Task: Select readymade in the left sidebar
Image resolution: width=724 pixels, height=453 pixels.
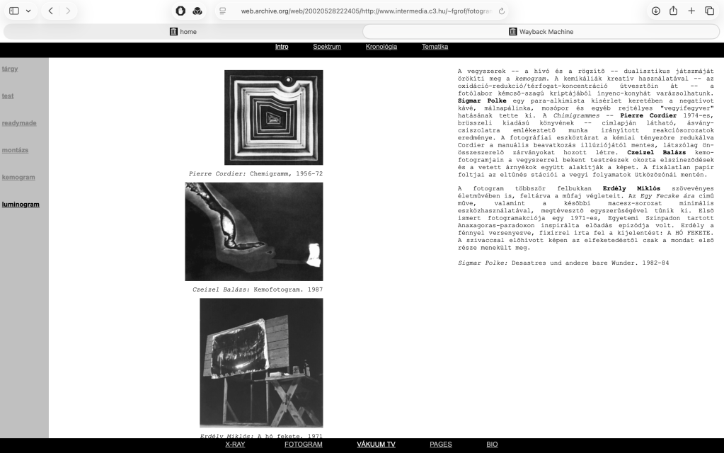Action: click(19, 123)
